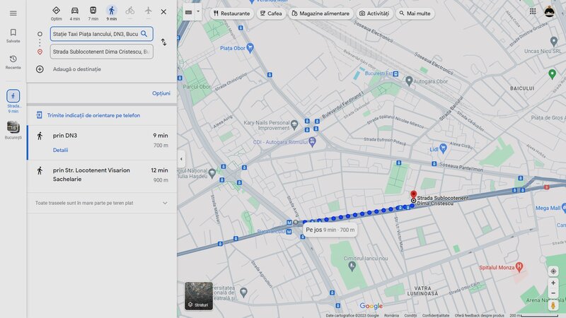Select flights travel mode
This screenshot has width=566, height=318.
click(149, 11)
